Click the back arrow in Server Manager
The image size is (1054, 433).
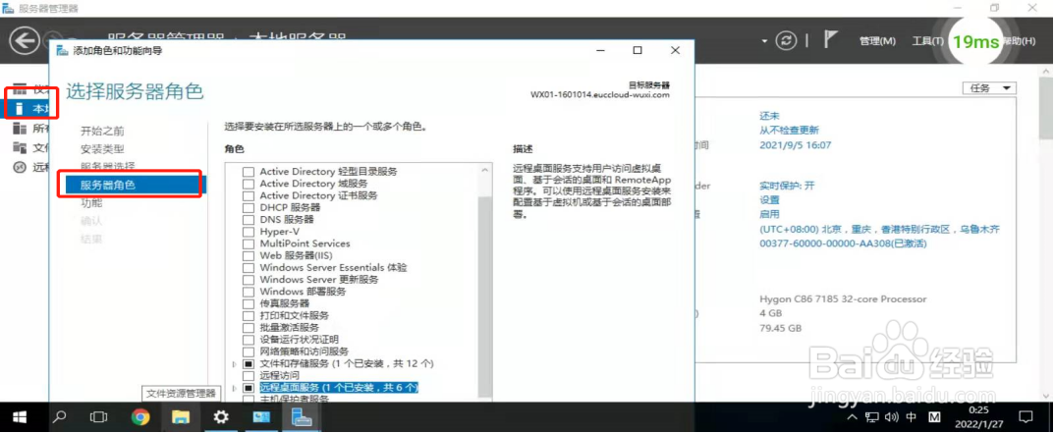25,41
